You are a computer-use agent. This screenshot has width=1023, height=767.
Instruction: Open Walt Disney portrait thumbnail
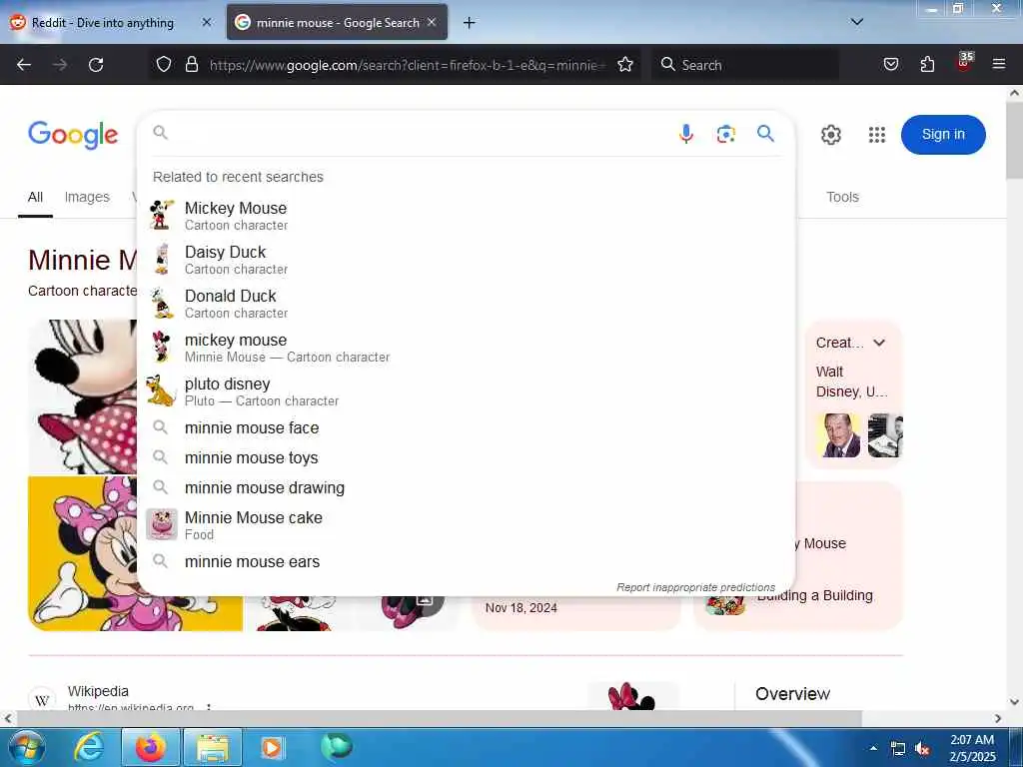[x=840, y=434]
